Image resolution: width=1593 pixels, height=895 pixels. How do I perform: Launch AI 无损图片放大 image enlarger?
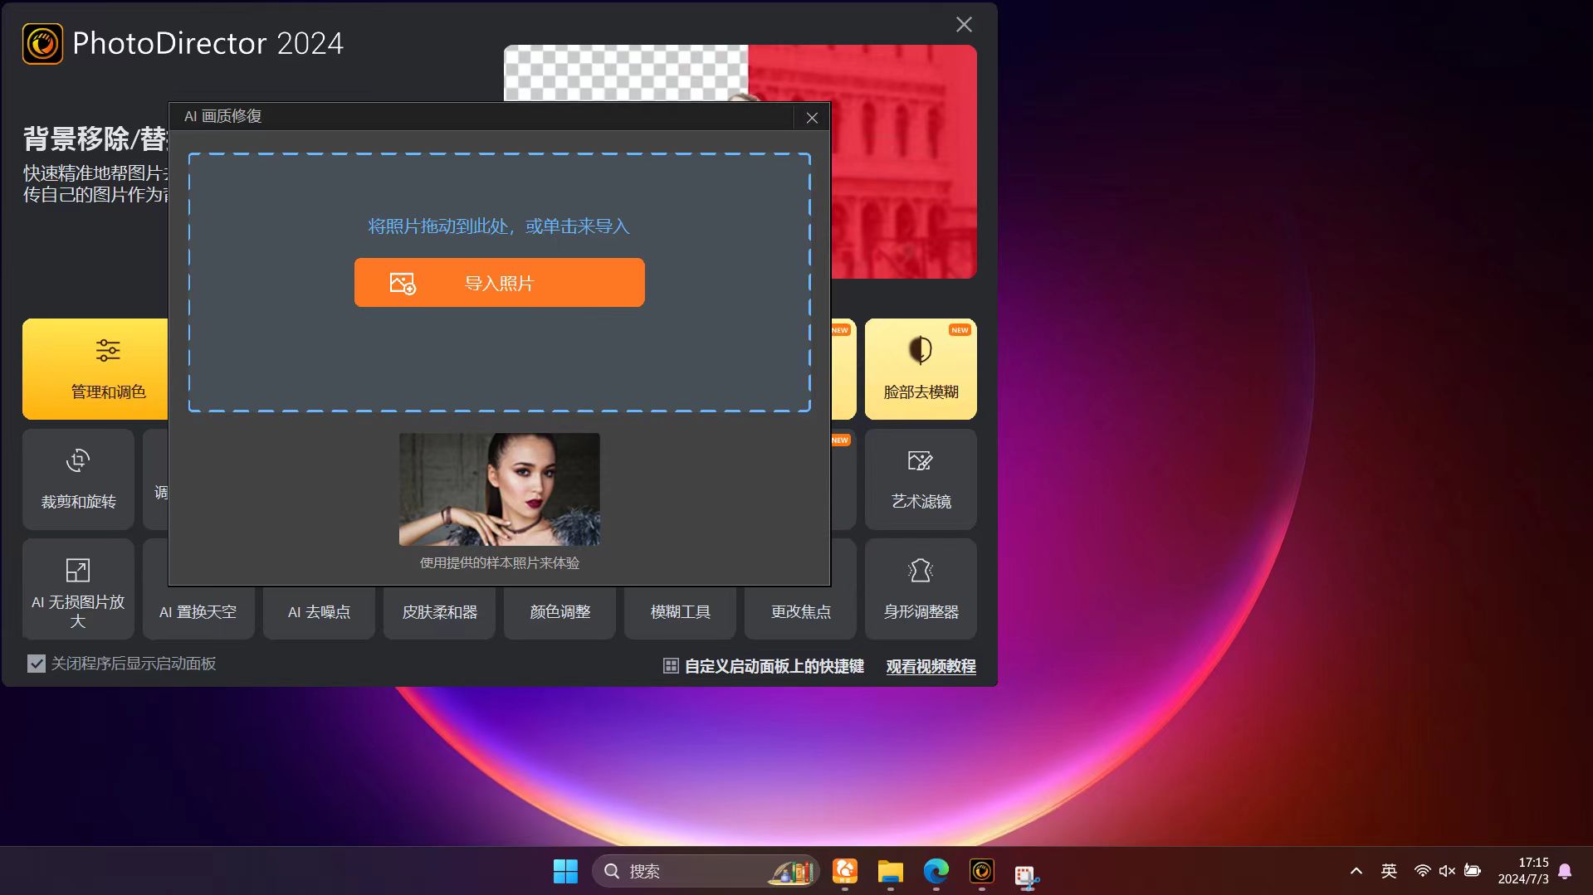click(78, 590)
